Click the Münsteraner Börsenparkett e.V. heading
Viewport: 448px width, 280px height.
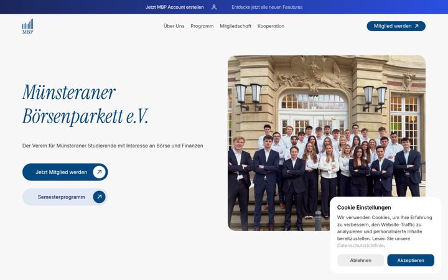tap(85, 105)
